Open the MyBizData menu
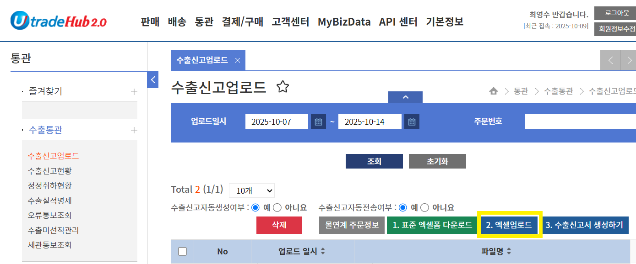This screenshot has height=264, width=636. point(344,21)
